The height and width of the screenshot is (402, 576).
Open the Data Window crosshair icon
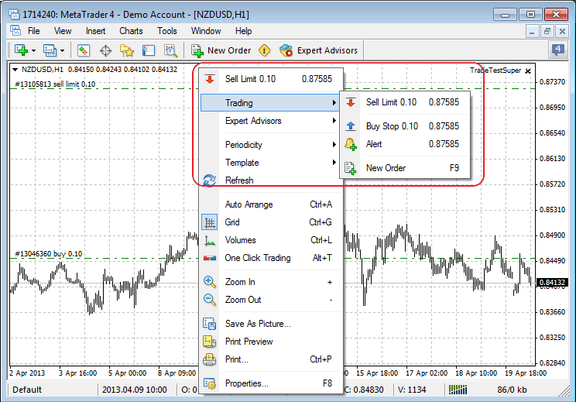[105, 50]
